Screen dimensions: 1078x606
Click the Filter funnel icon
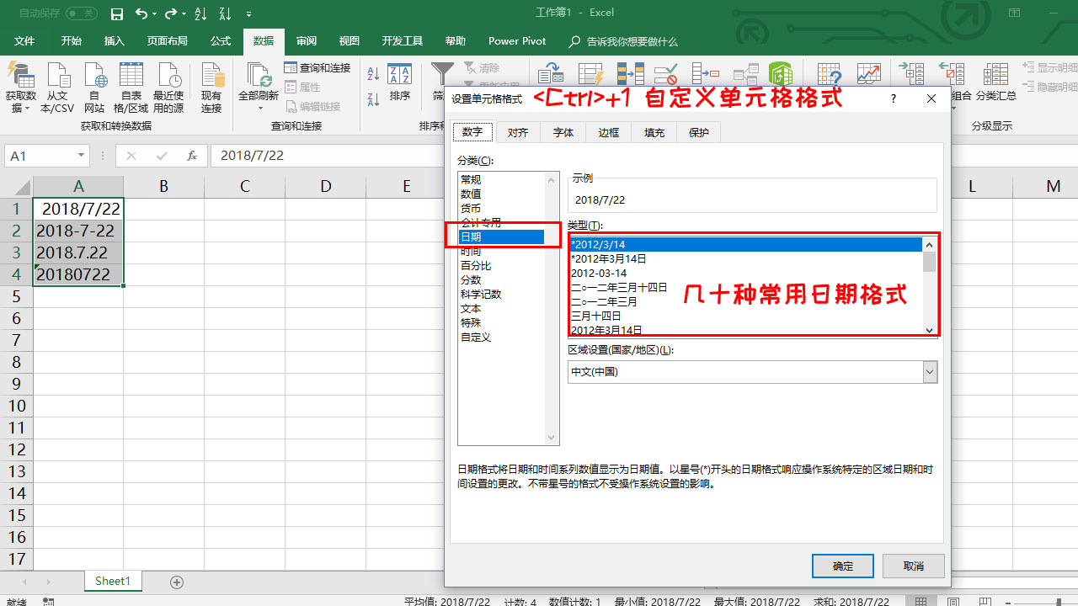(x=441, y=75)
